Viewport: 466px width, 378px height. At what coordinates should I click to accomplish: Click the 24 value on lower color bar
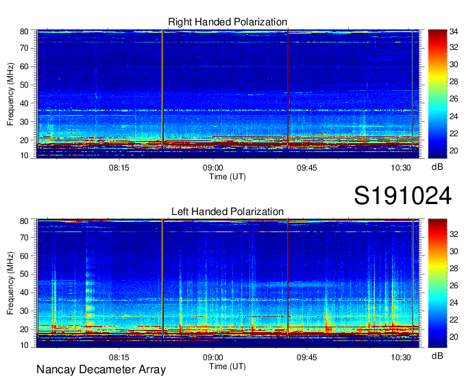tap(454, 303)
